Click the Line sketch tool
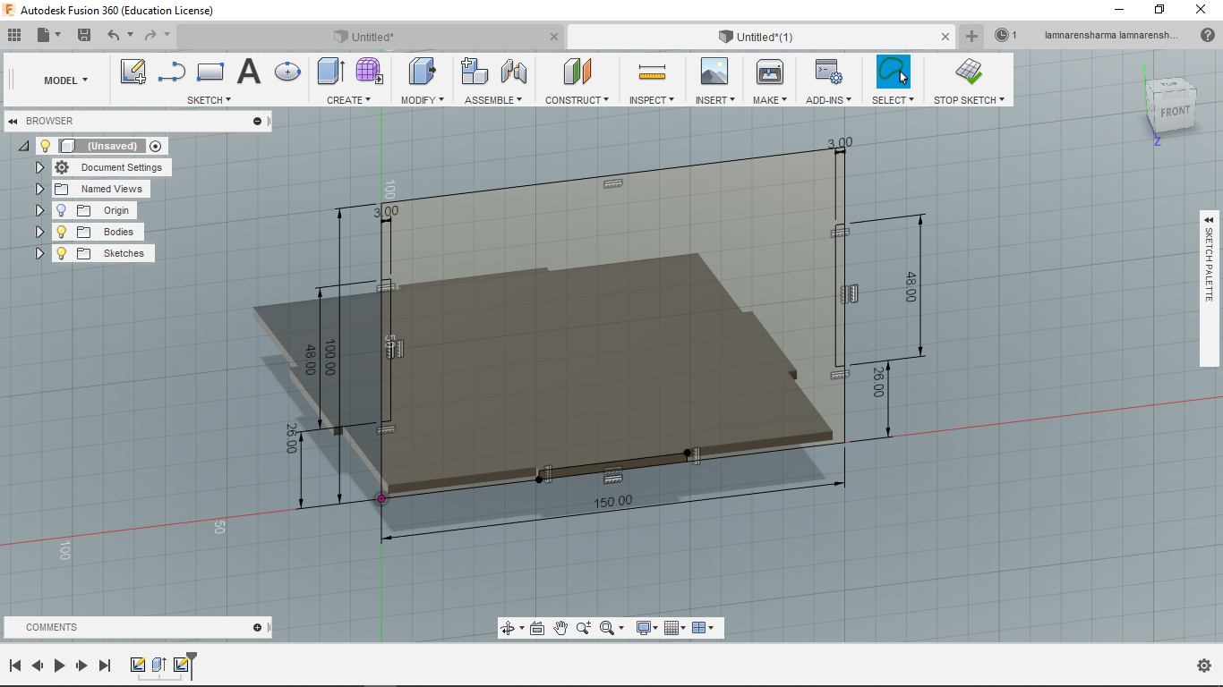Image resolution: width=1223 pixels, height=687 pixels. [x=171, y=72]
